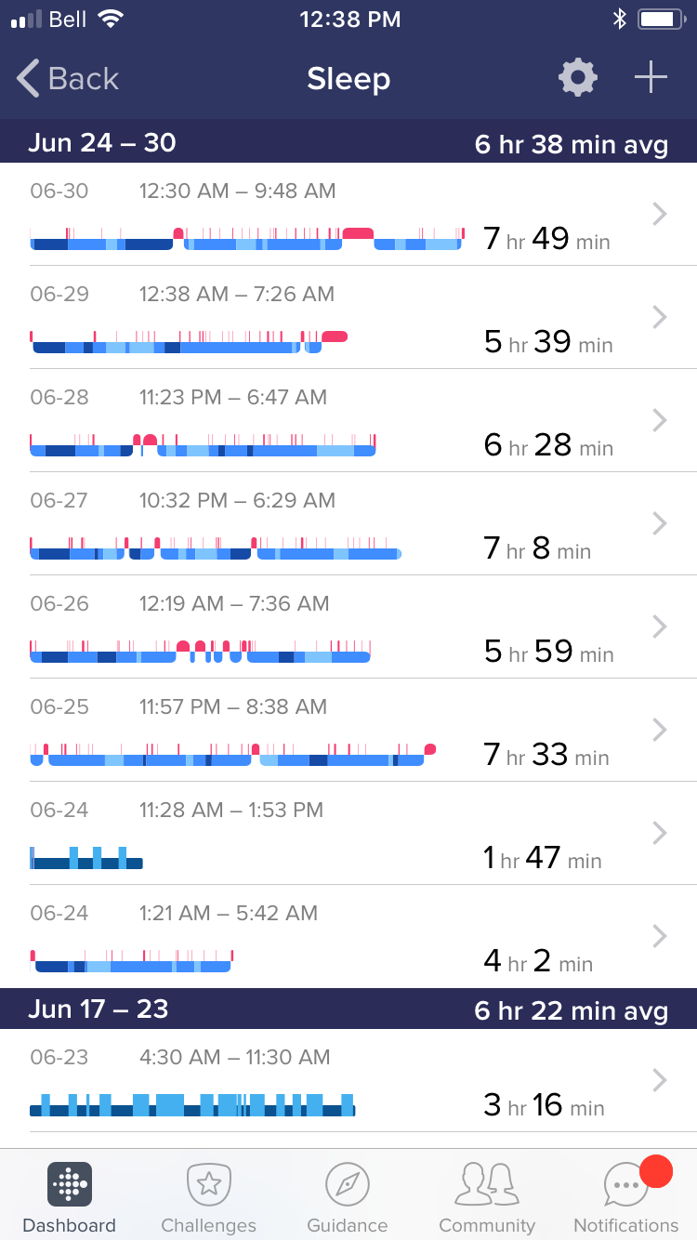
Task: Select the Community tab label
Action: [487, 1225]
